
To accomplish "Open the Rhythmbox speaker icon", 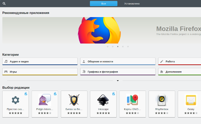I will tap(162, 100).
